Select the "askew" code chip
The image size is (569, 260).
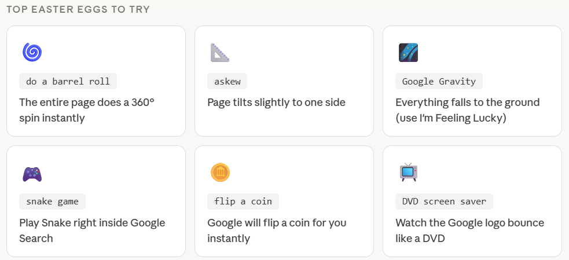[x=227, y=81]
